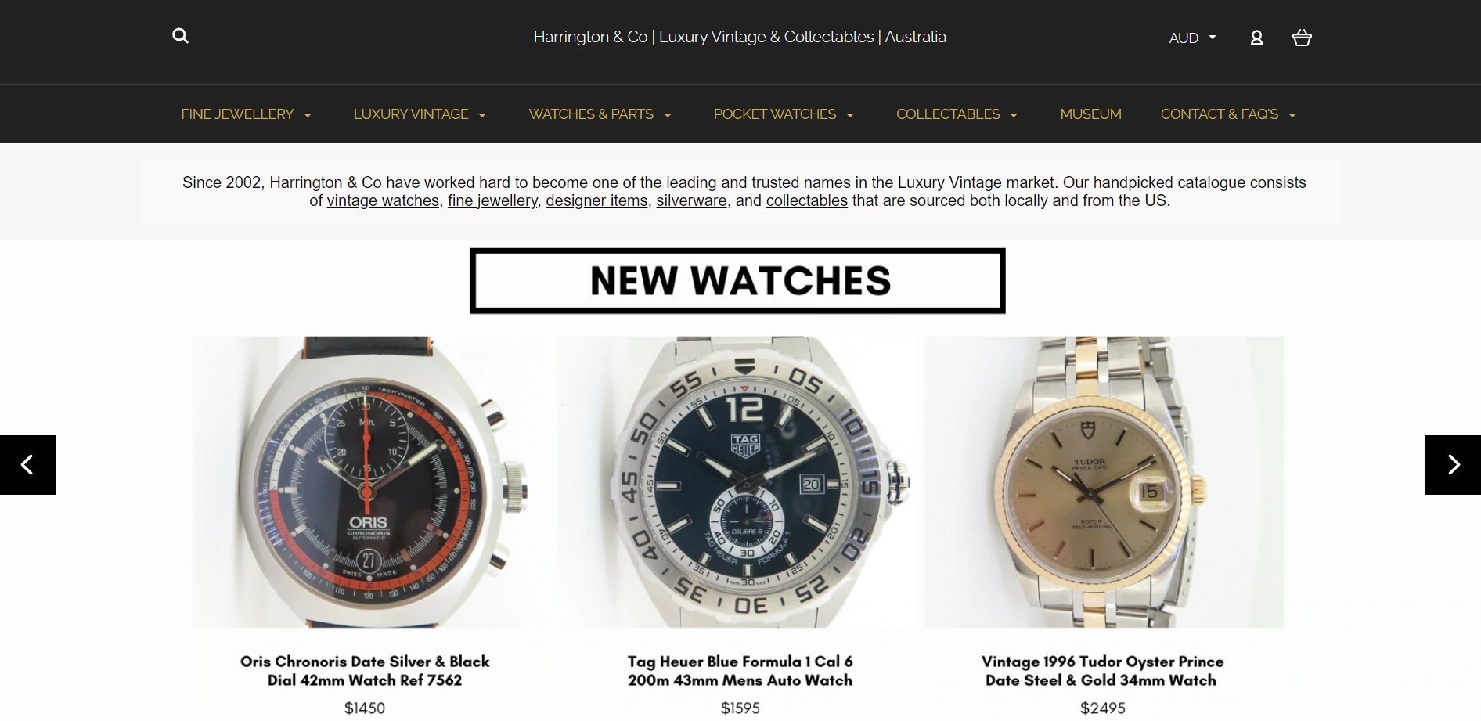View the shopping basket icon
The image size is (1481, 721).
coord(1302,38)
